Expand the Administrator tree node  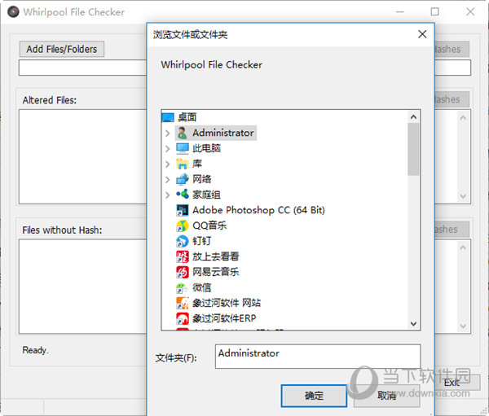167,133
